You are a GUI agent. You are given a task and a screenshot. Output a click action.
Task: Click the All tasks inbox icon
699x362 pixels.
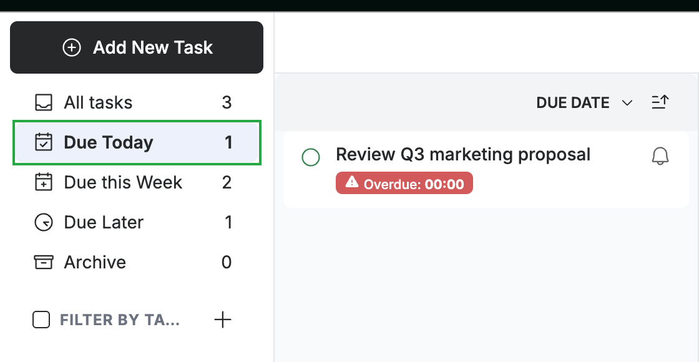[44, 102]
